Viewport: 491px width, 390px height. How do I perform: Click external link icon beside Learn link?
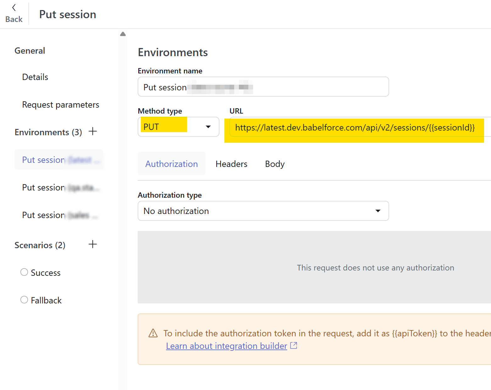294,346
